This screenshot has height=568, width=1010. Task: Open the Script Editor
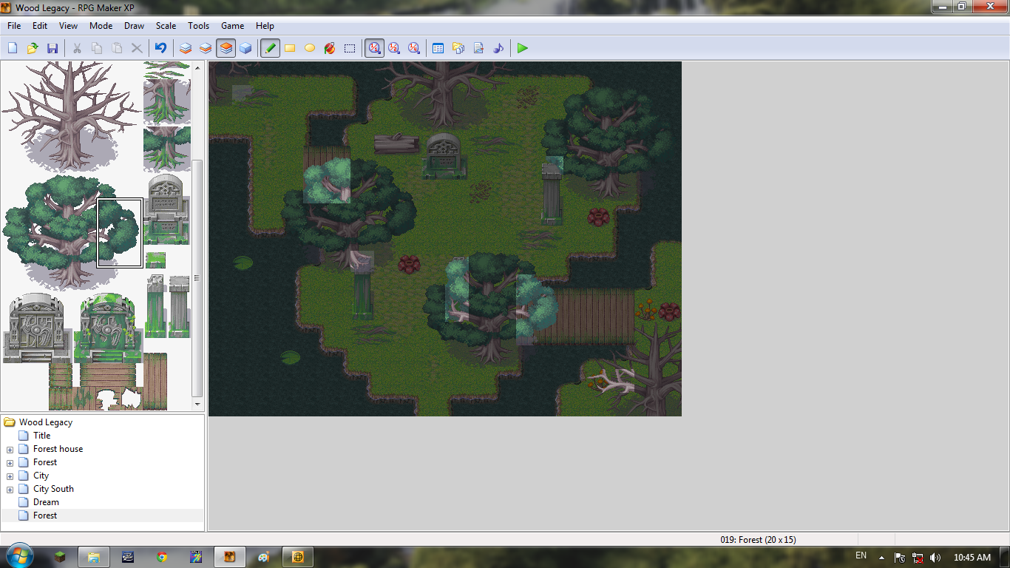tap(478, 47)
